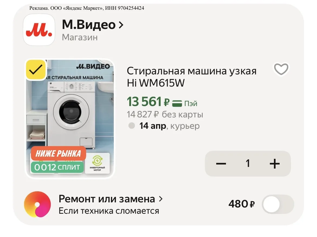
Task: Click the 13 561 ₽ Пэй price
Action: point(148,102)
